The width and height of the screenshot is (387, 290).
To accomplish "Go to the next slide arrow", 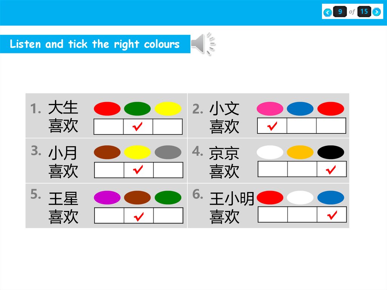I will (376, 12).
